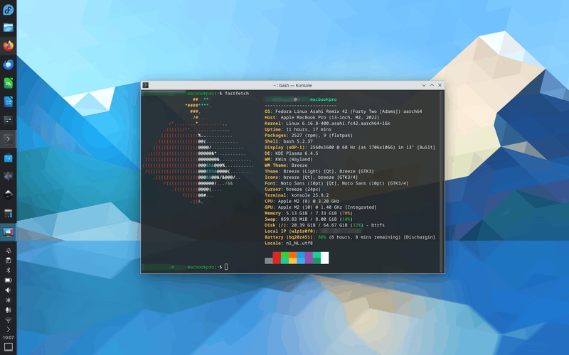The image size is (569, 355).
Task: Click the 'Font: Noto Sans (10pt)' line
Action: [x=336, y=183]
